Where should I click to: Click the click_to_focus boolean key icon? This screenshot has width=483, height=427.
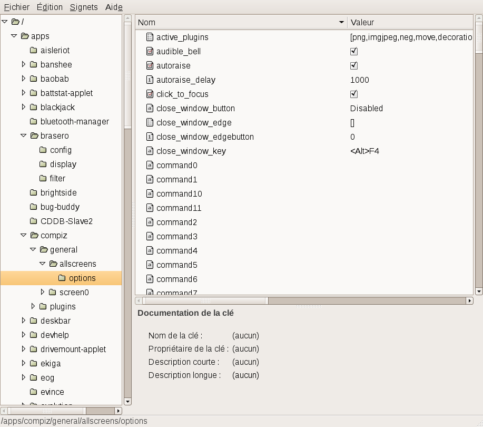[x=150, y=94]
